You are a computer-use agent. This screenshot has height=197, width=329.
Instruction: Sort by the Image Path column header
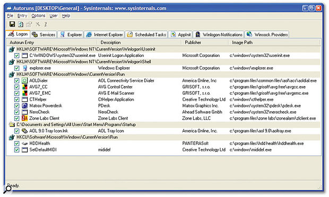coord(274,42)
